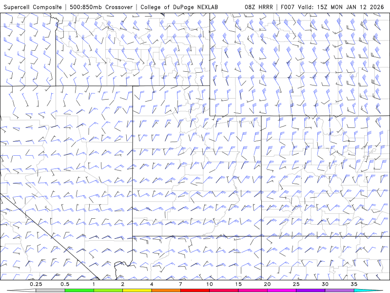The width and height of the screenshot is (390, 293).
Task: Click the '7' scale label
Action: (180, 284)
